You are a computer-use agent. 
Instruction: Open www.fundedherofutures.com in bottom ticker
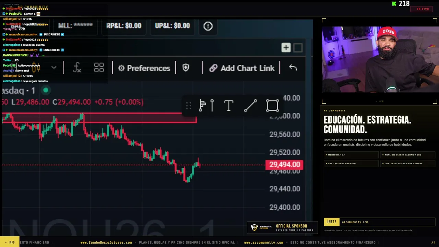point(106,243)
